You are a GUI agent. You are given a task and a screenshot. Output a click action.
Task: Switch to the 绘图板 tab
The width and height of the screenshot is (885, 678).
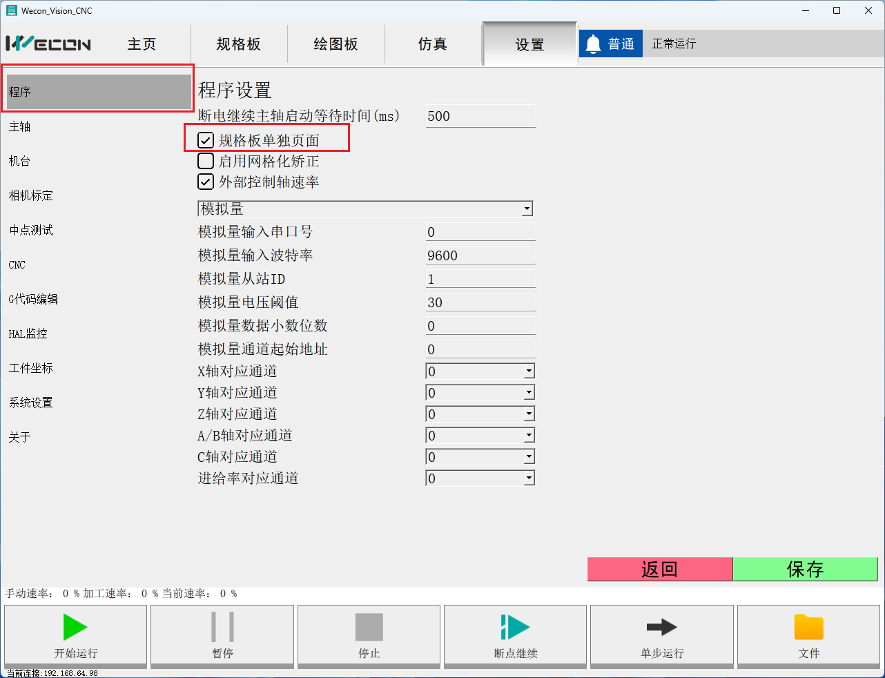(335, 44)
